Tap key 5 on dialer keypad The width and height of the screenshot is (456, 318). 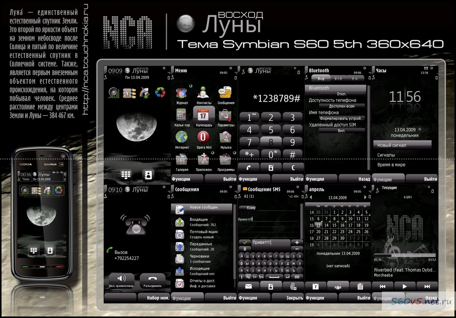(271, 130)
